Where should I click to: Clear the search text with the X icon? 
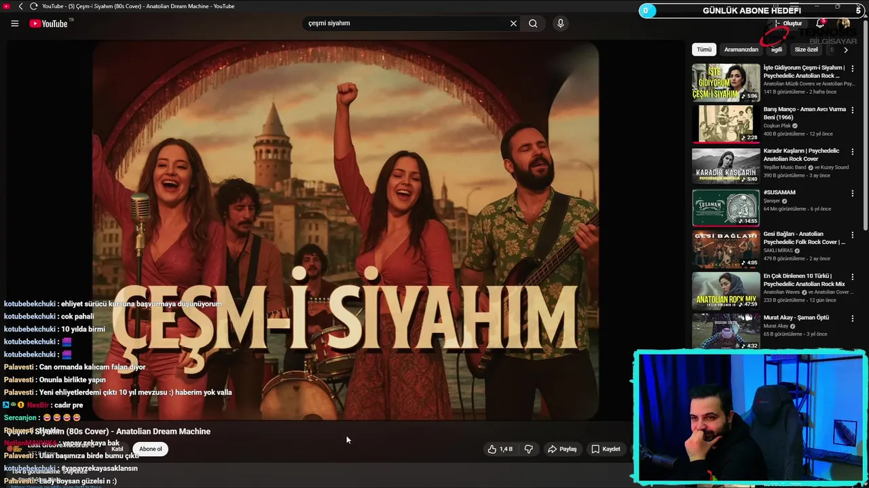[513, 23]
